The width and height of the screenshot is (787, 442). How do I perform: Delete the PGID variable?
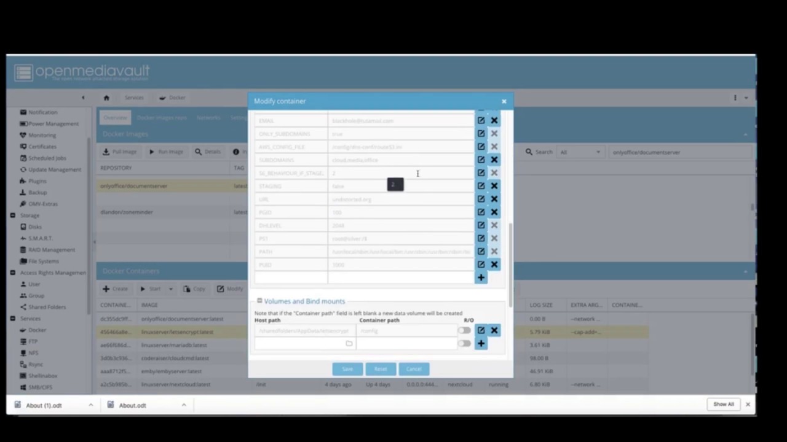(494, 212)
